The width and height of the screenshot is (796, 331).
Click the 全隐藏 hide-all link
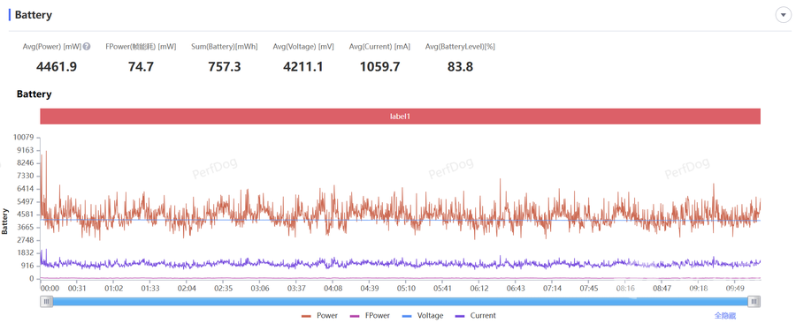coord(725,315)
